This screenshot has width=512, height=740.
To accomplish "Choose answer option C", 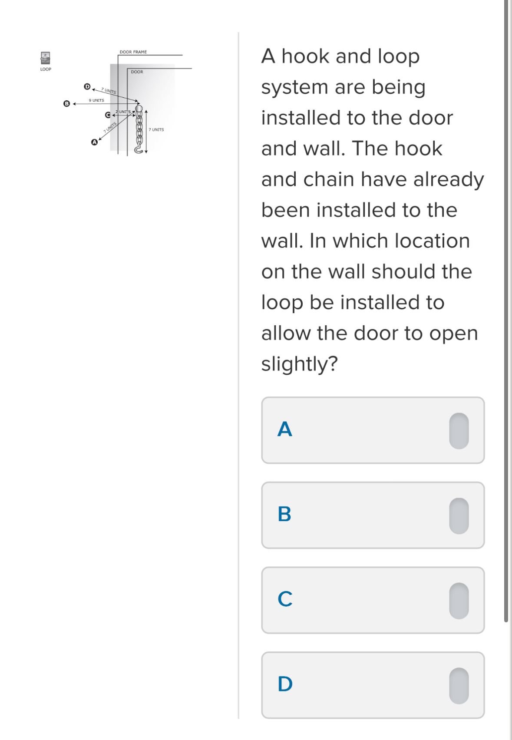I will [x=373, y=598].
